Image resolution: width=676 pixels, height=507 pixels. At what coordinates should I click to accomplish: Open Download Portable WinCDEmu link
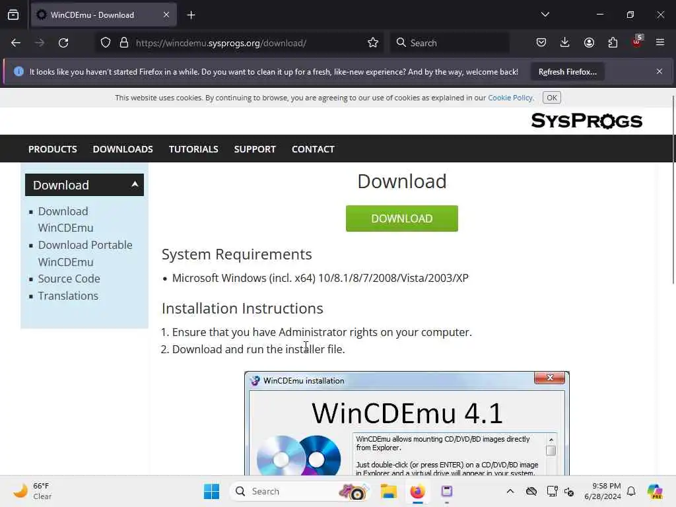pyautogui.click(x=85, y=253)
